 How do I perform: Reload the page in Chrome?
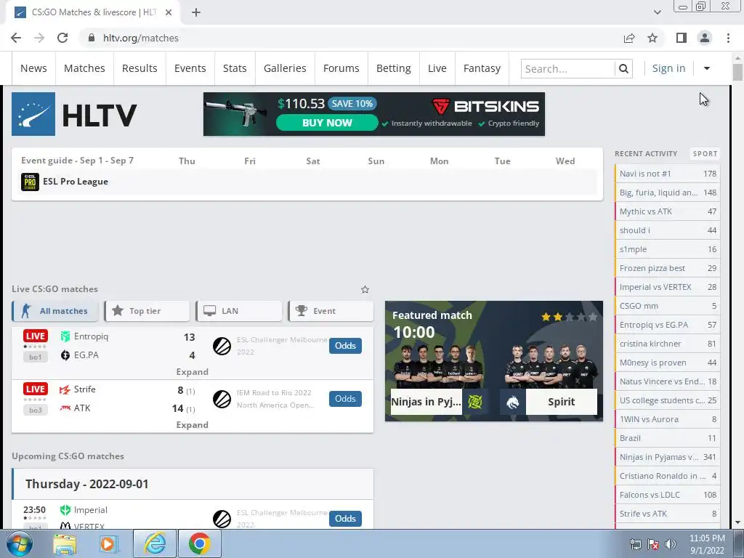[62, 38]
